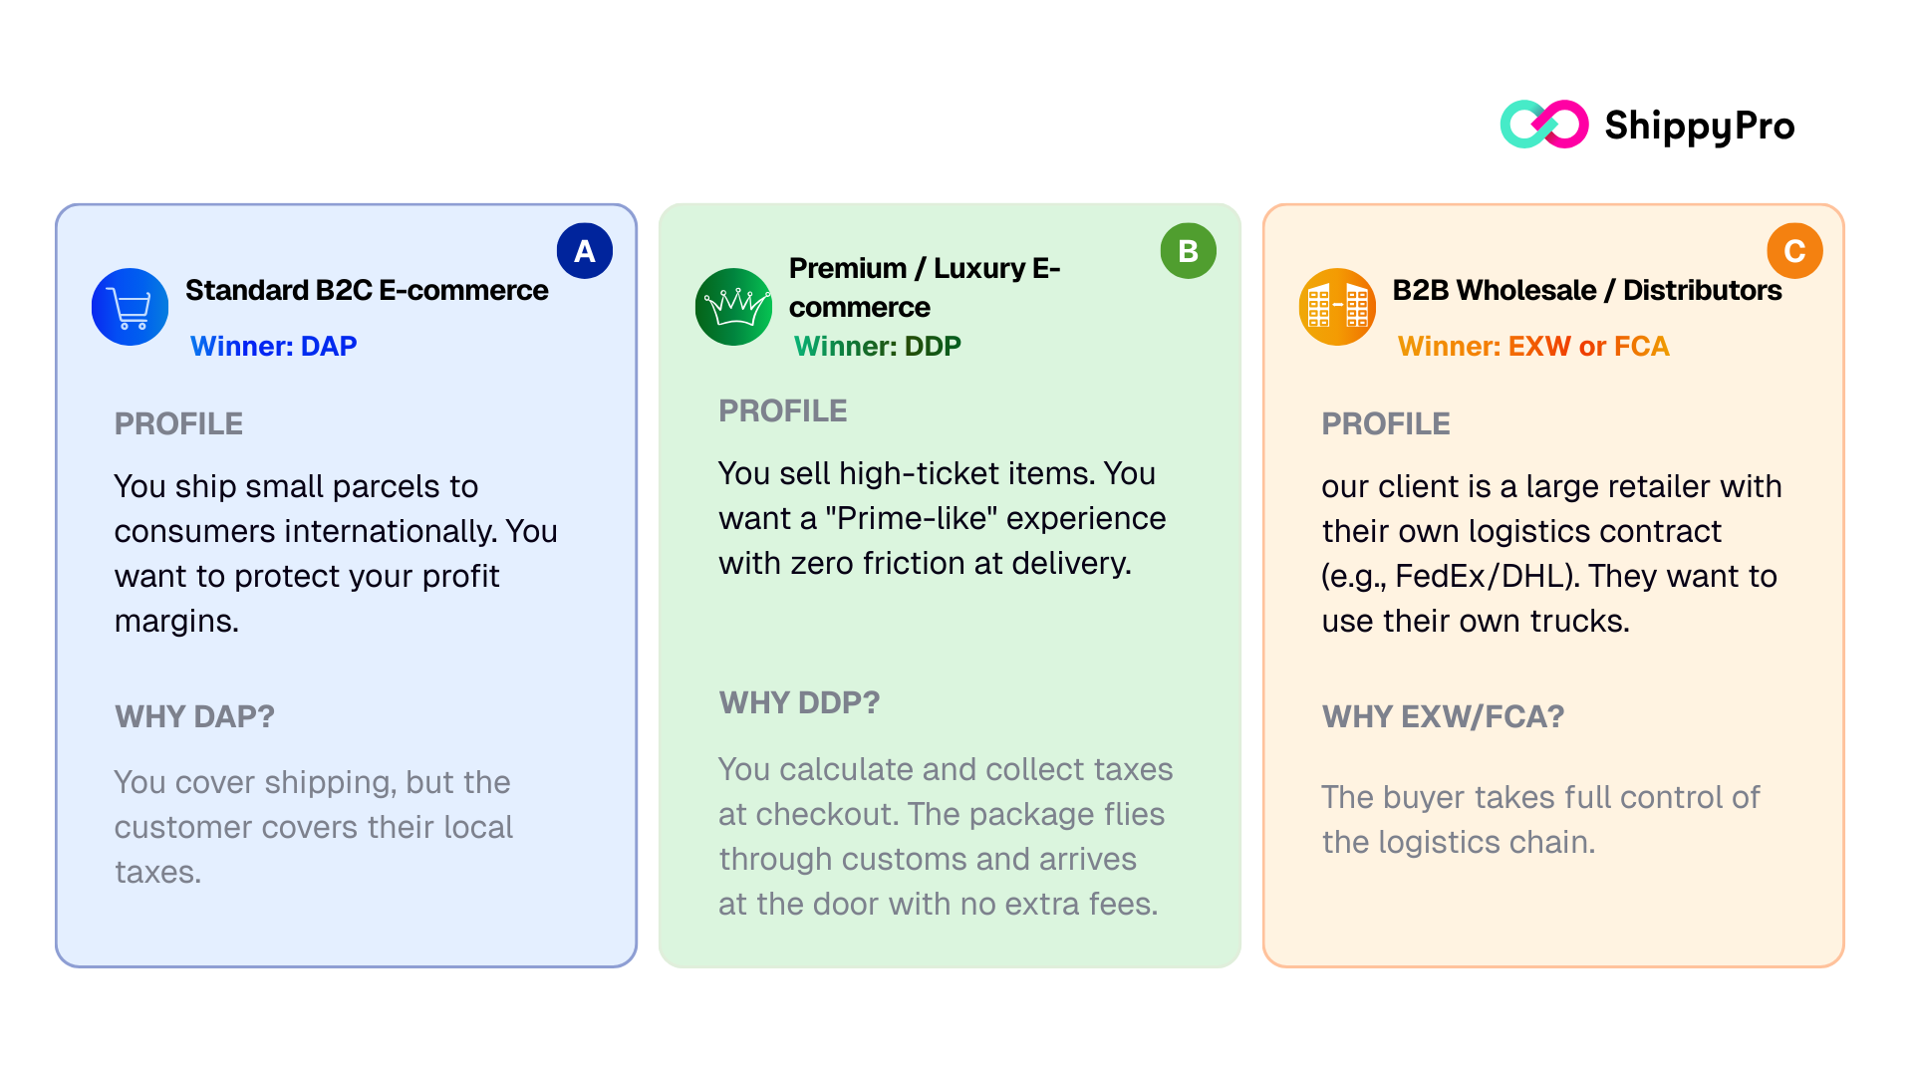Click the B2B Wholesale / Distributors heading
1913x1076 pixels.
coord(1586,290)
